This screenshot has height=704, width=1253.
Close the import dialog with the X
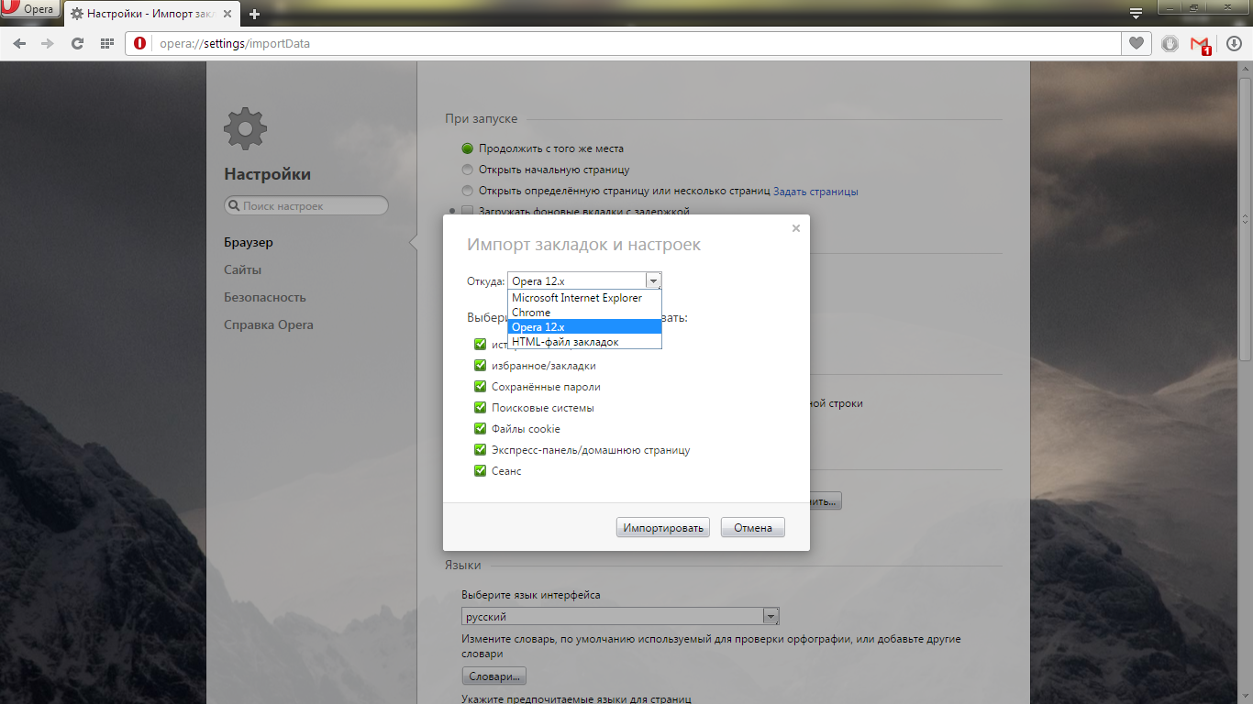[796, 228]
